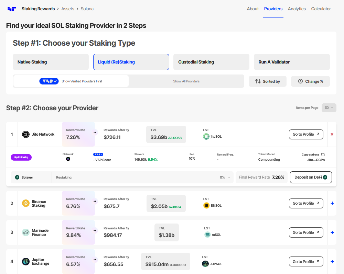Click the Final Reward Rate 7.26% value
Viewport: 344px width, 274px height.
click(x=278, y=178)
